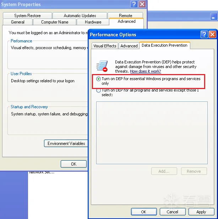Minimize the background window behind System Properties
The image size is (218, 219).
click(213, 16)
